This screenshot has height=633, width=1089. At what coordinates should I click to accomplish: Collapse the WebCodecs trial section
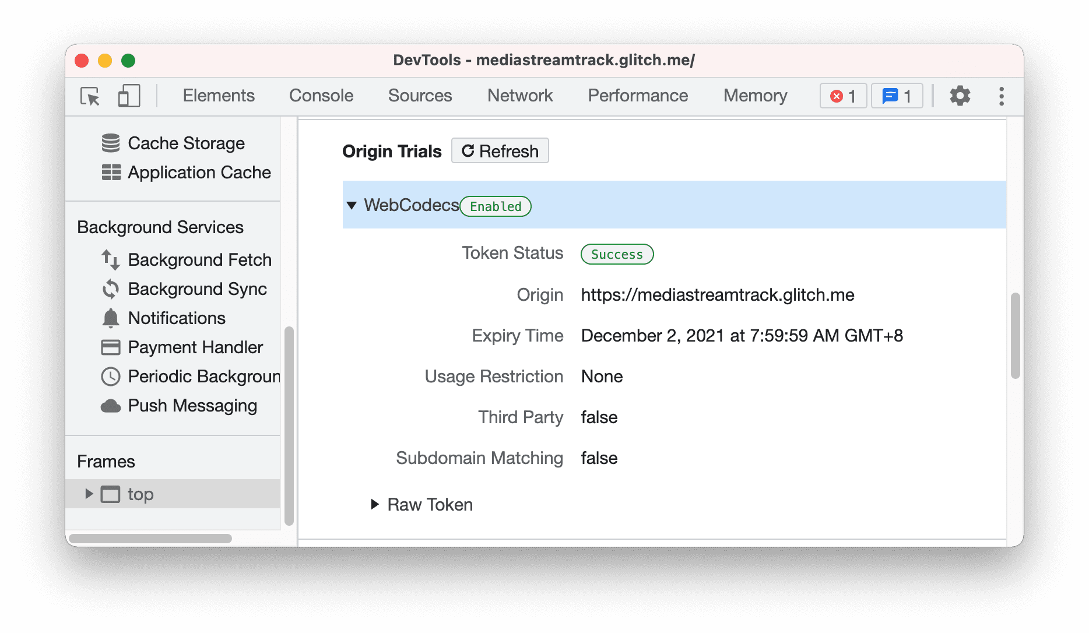pyautogui.click(x=352, y=206)
